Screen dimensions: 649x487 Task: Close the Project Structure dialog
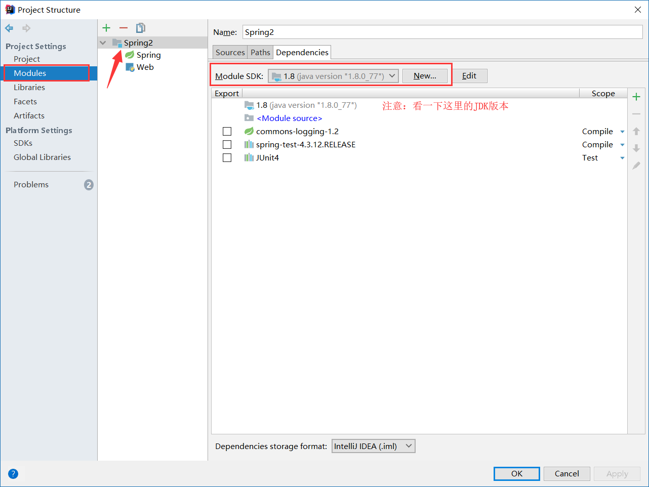tap(638, 10)
